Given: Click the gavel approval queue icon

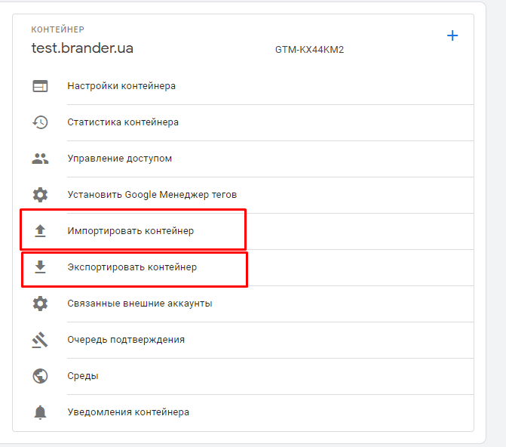Looking at the screenshot, I should tap(40, 340).
